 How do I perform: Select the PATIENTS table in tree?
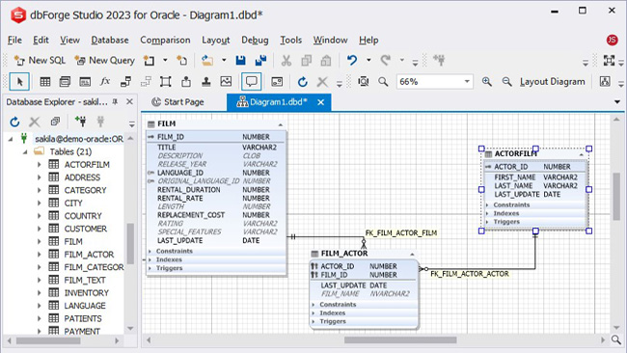coord(83,318)
